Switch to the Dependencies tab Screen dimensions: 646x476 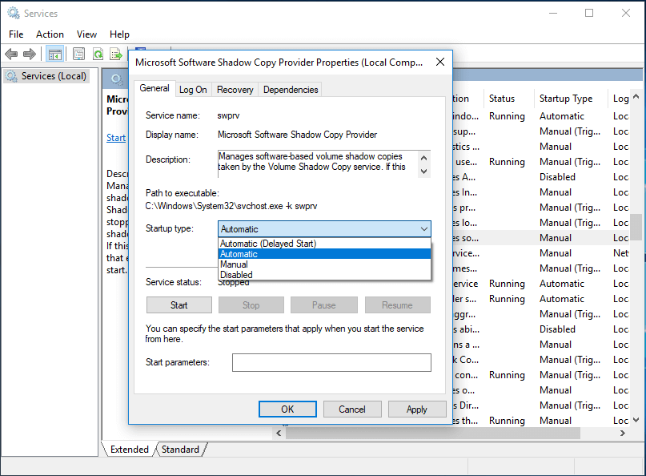pos(291,90)
